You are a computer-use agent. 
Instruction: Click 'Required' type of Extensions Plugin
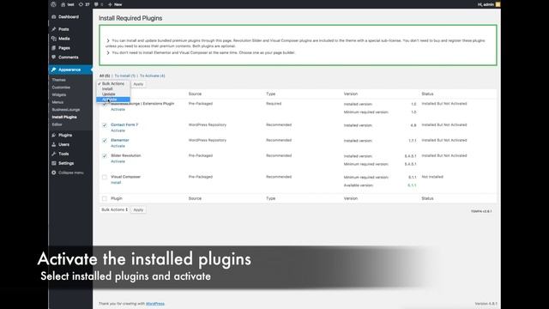[x=274, y=104]
